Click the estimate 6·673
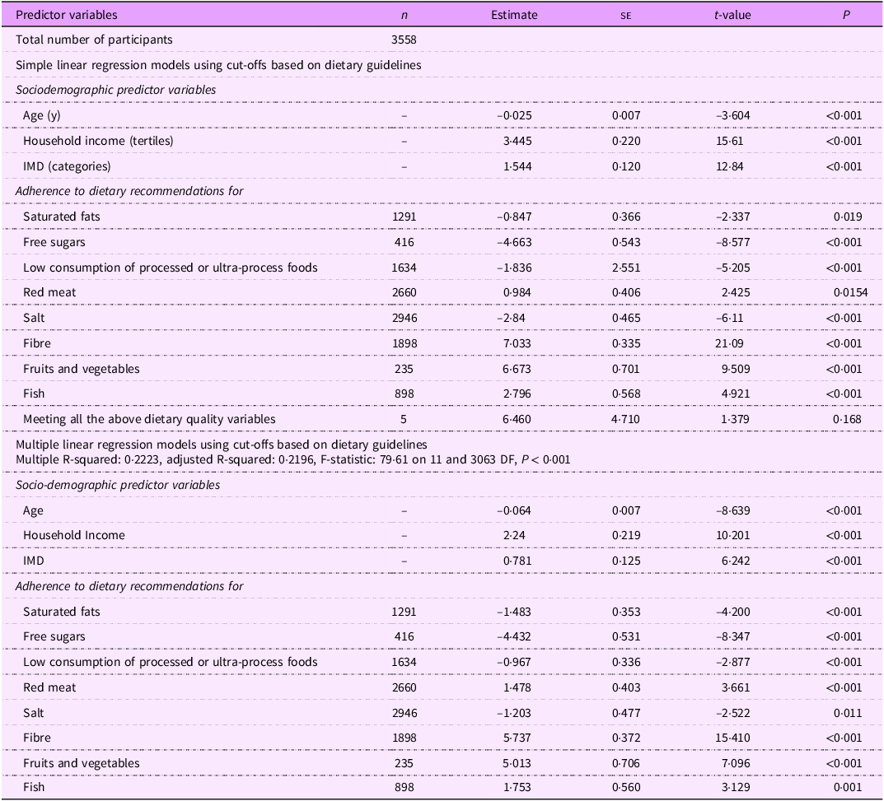The image size is (884, 801). (x=517, y=369)
